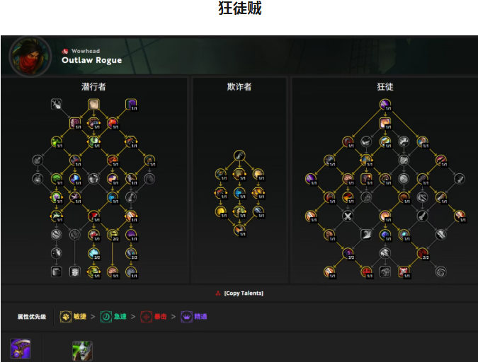Image resolution: width=478 pixels, height=362 pixels.
Task: Click the spiral talent at bottom right of 狂徒 tree
Action: pyautogui.click(x=440, y=272)
